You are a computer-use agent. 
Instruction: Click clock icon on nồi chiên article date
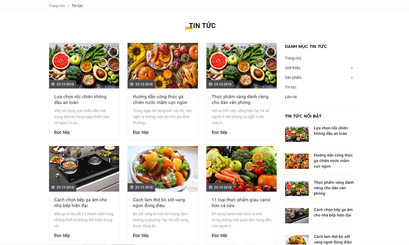point(53,84)
